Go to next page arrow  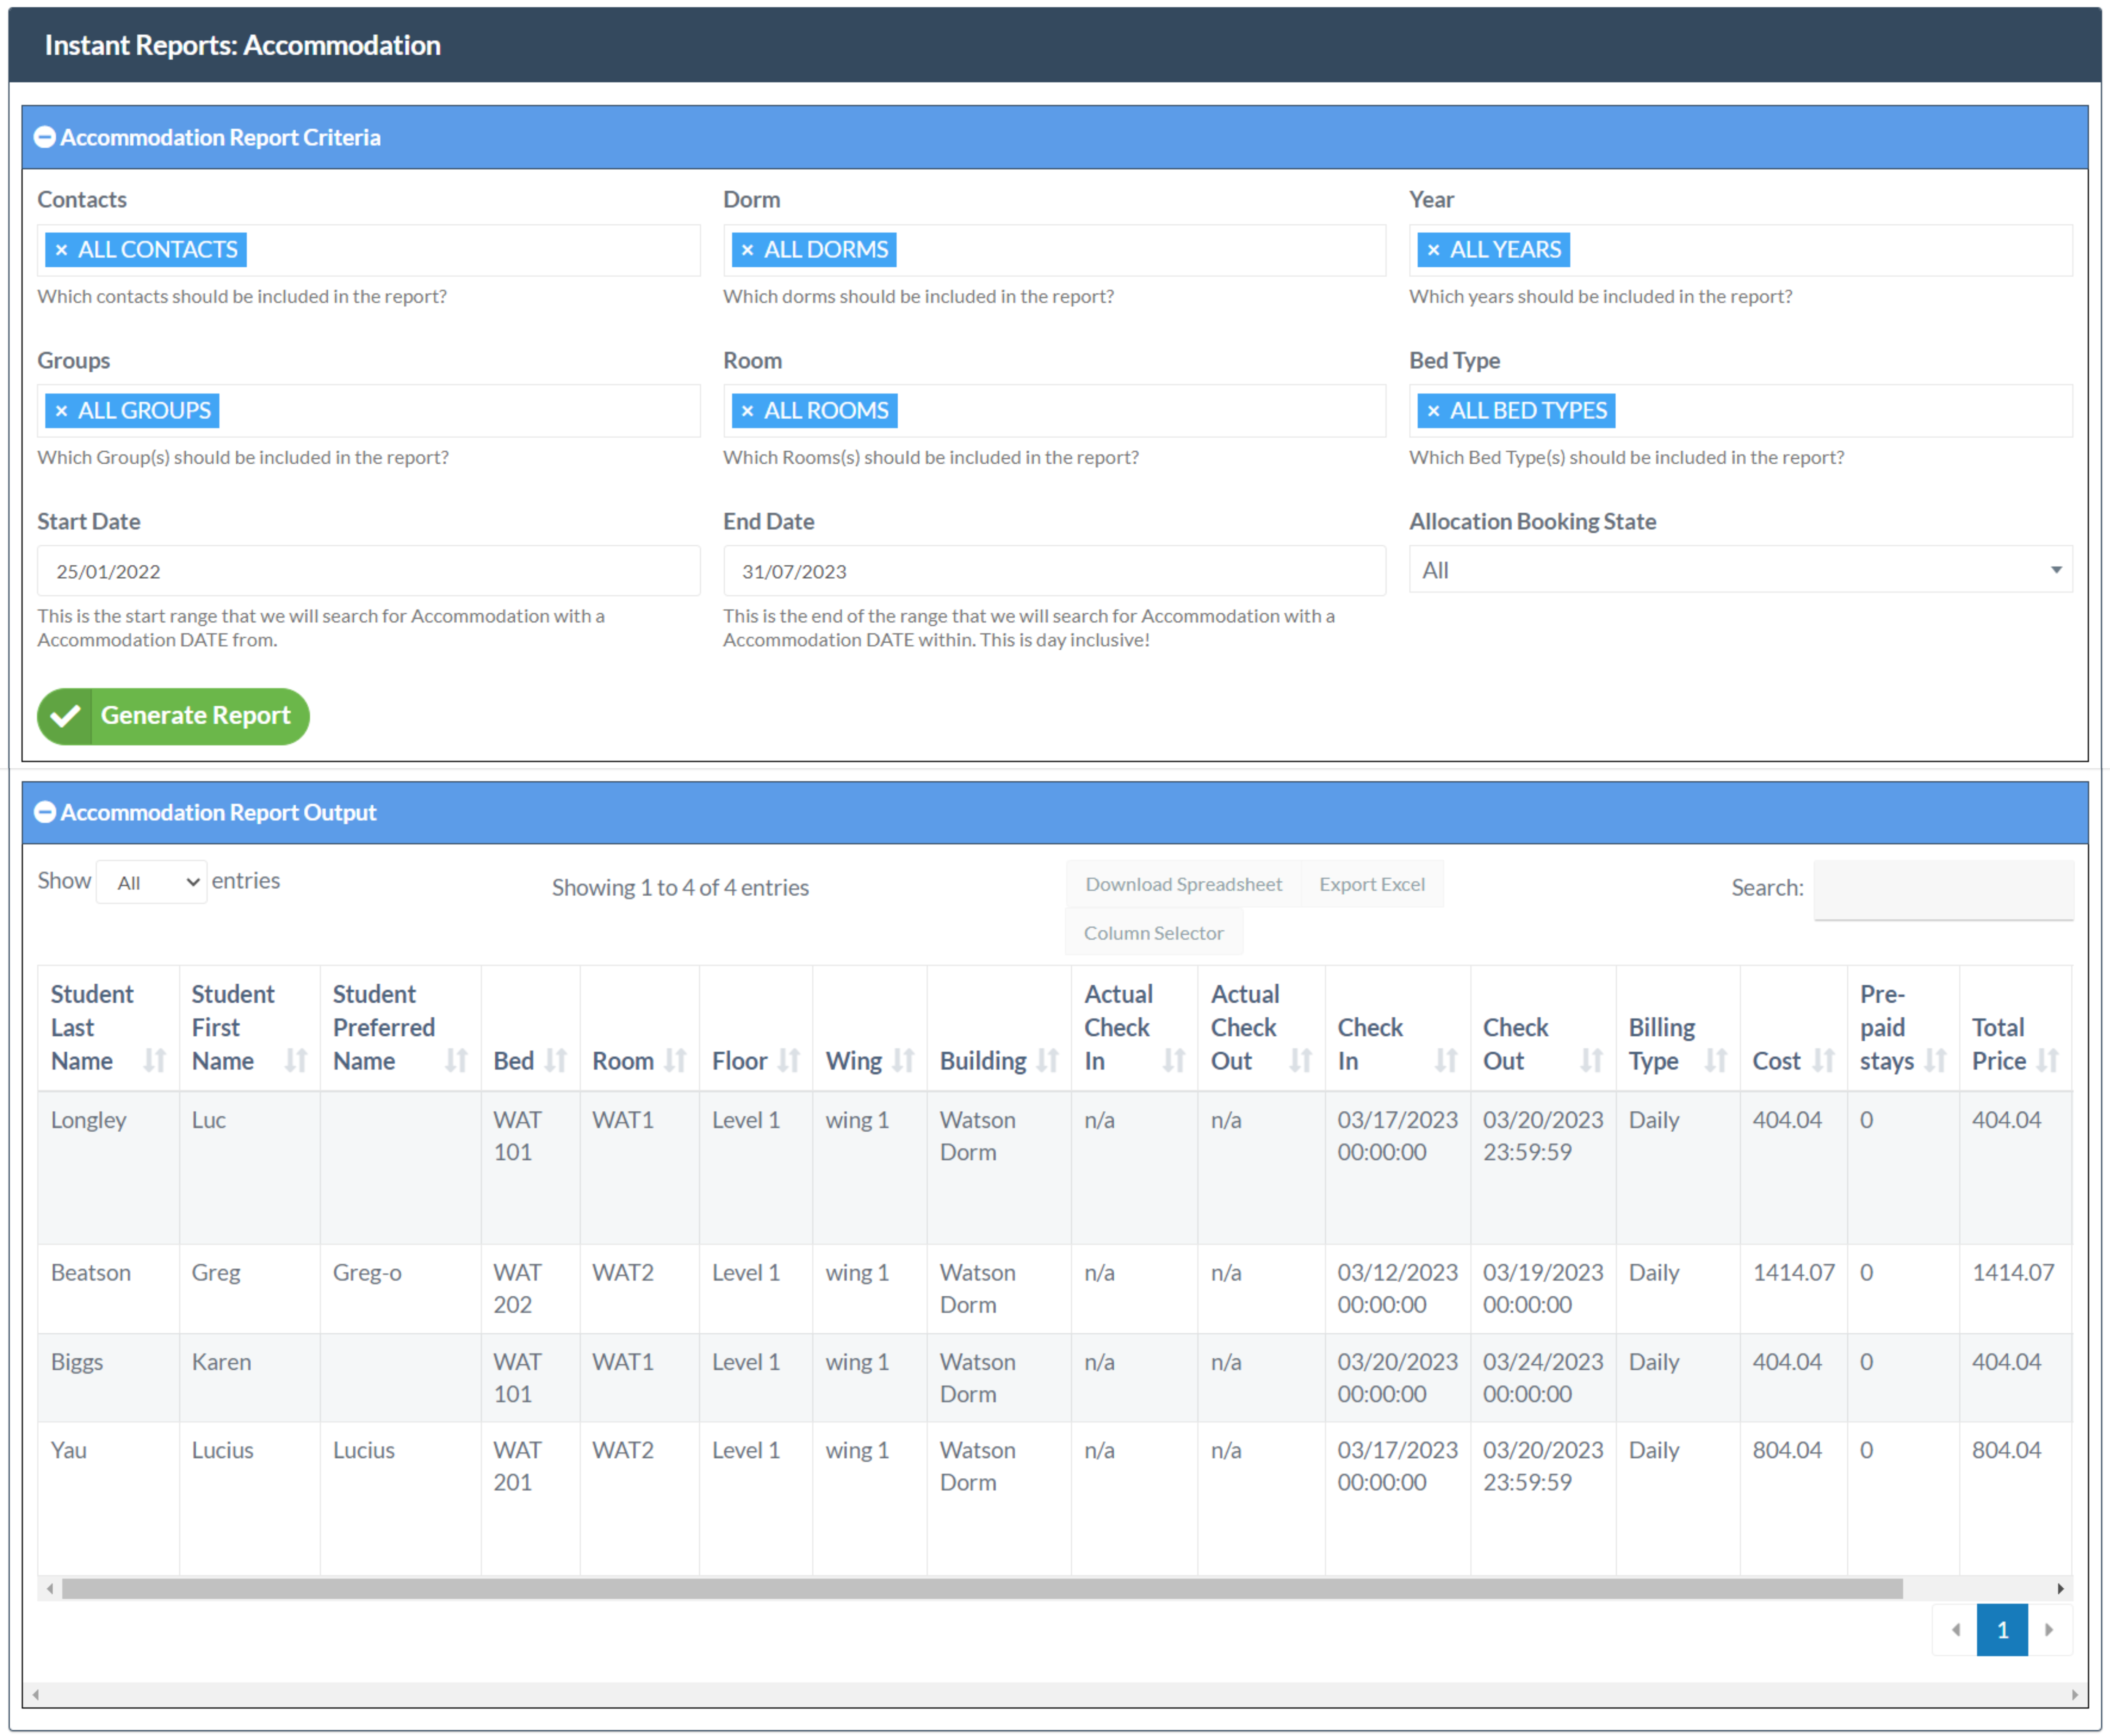pos(2049,1630)
